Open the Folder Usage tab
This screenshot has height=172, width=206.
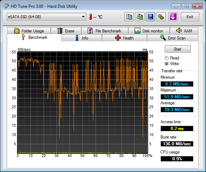(x=29, y=31)
